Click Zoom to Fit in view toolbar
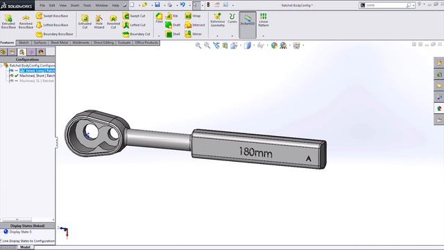The width and height of the screenshot is (444, 250). click(x=198, y=45)
